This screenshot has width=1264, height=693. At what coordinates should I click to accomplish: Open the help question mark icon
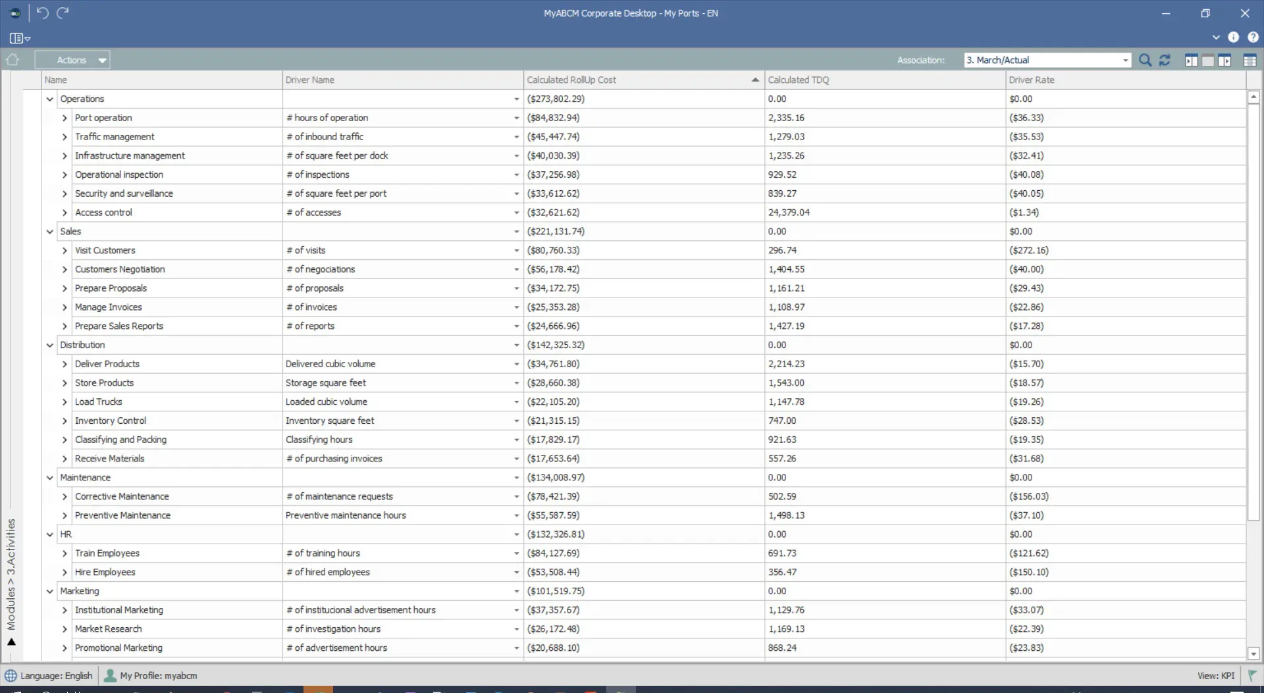pos(1253,38)
